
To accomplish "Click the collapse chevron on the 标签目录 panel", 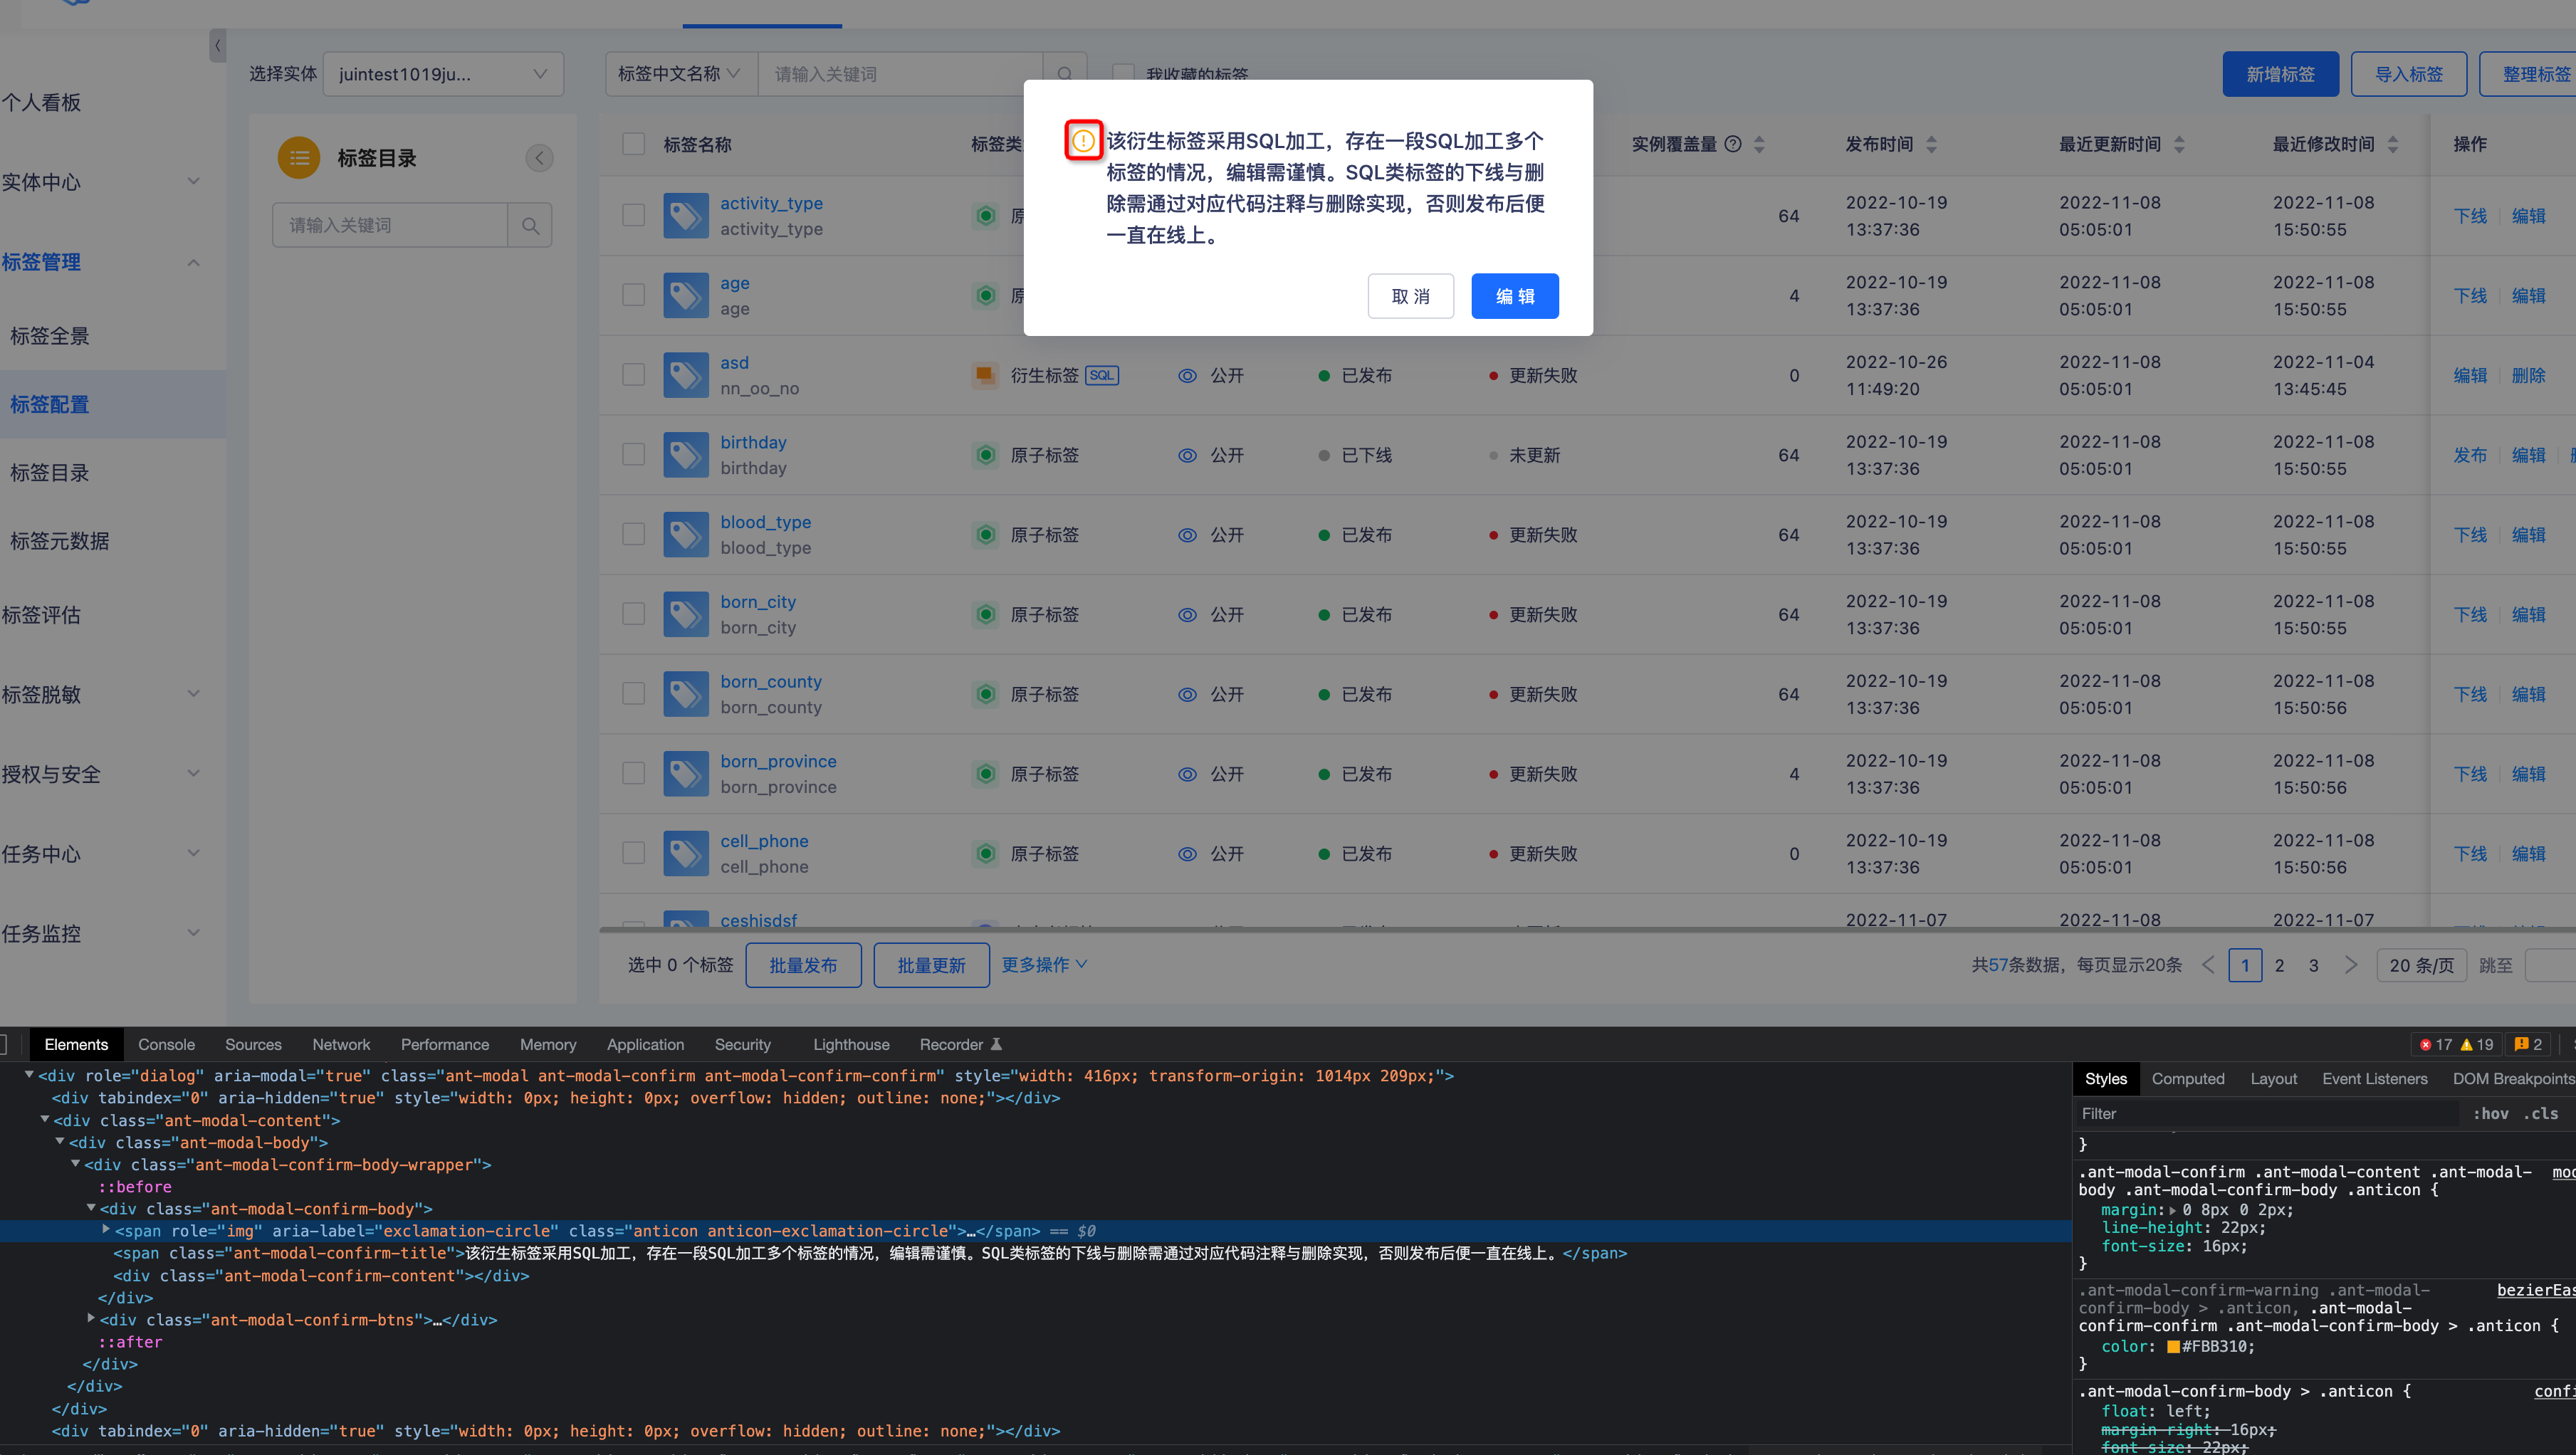I will [539, 157].
